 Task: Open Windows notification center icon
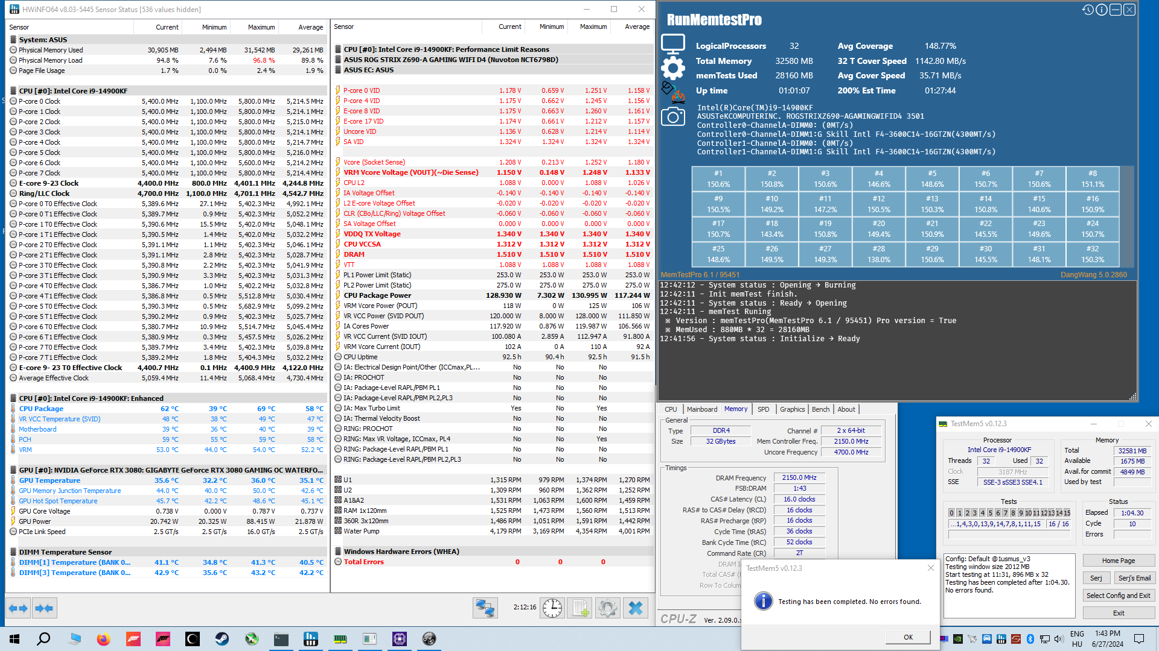click(x=1139, y=639)
